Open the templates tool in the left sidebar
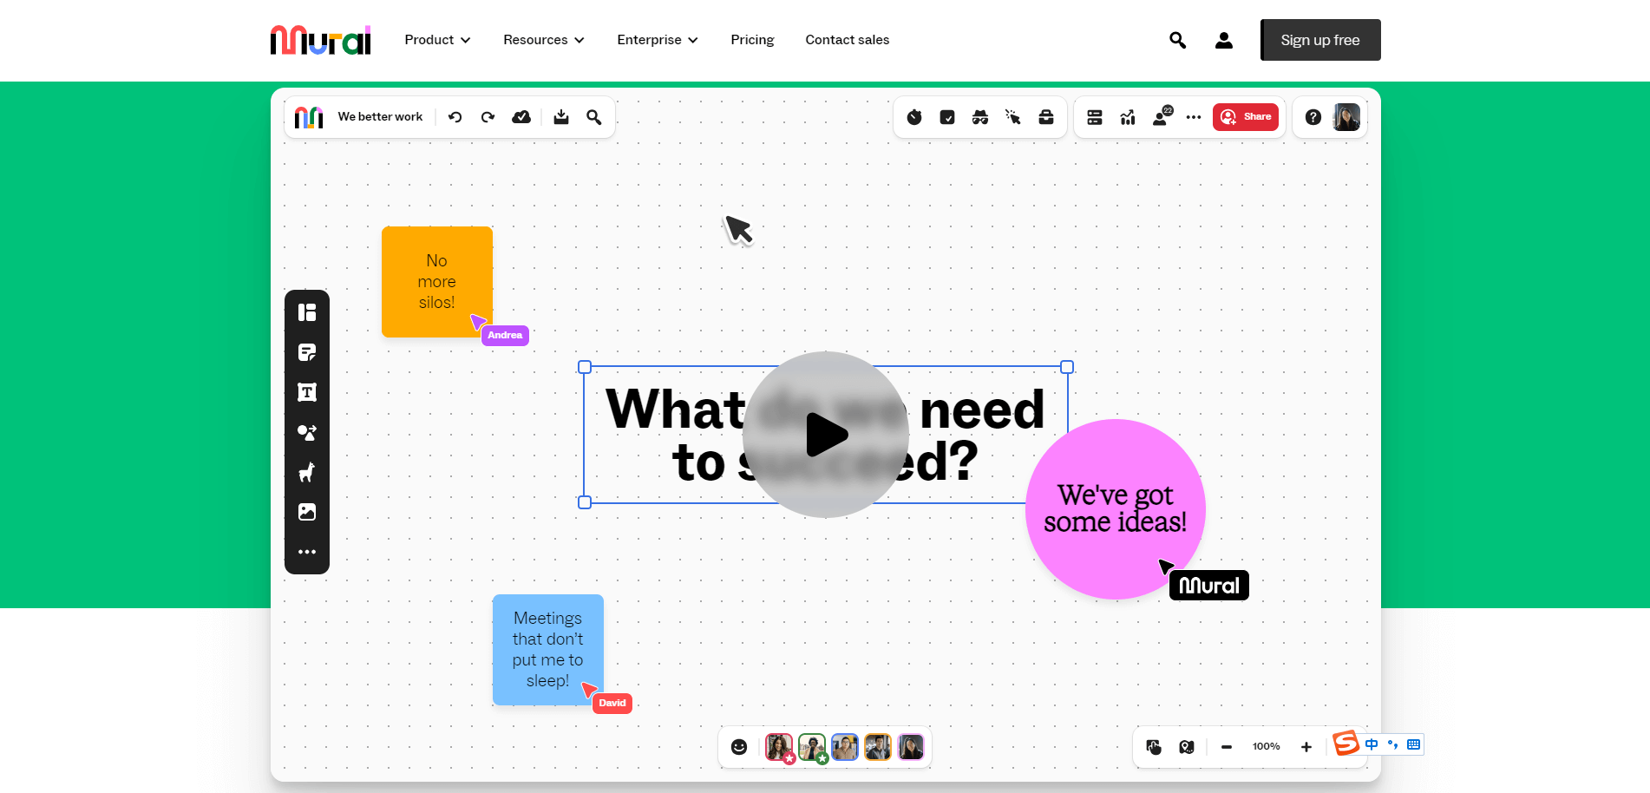 pos(307,312)
